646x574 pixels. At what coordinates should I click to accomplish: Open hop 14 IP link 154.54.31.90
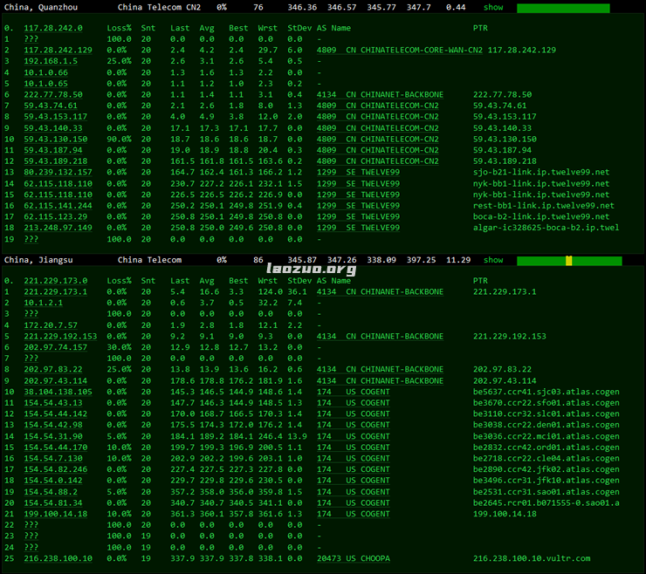[52, 436]
